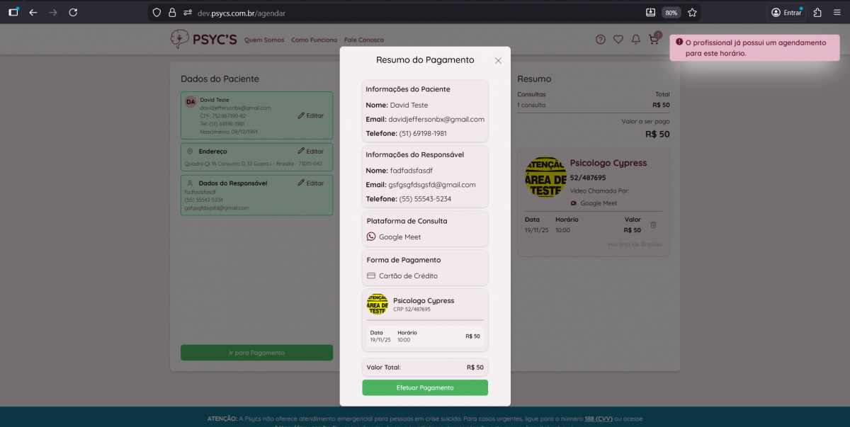Open Quem Somos menu item
The height and width of the screenshot is (427, 850).
[x=264, y=40]
